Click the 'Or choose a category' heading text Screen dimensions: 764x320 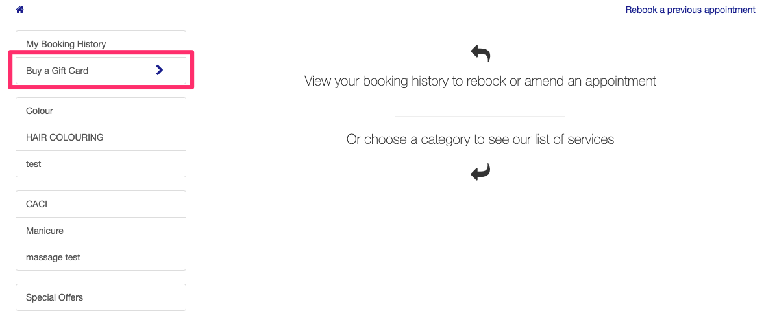coord(480,139)
